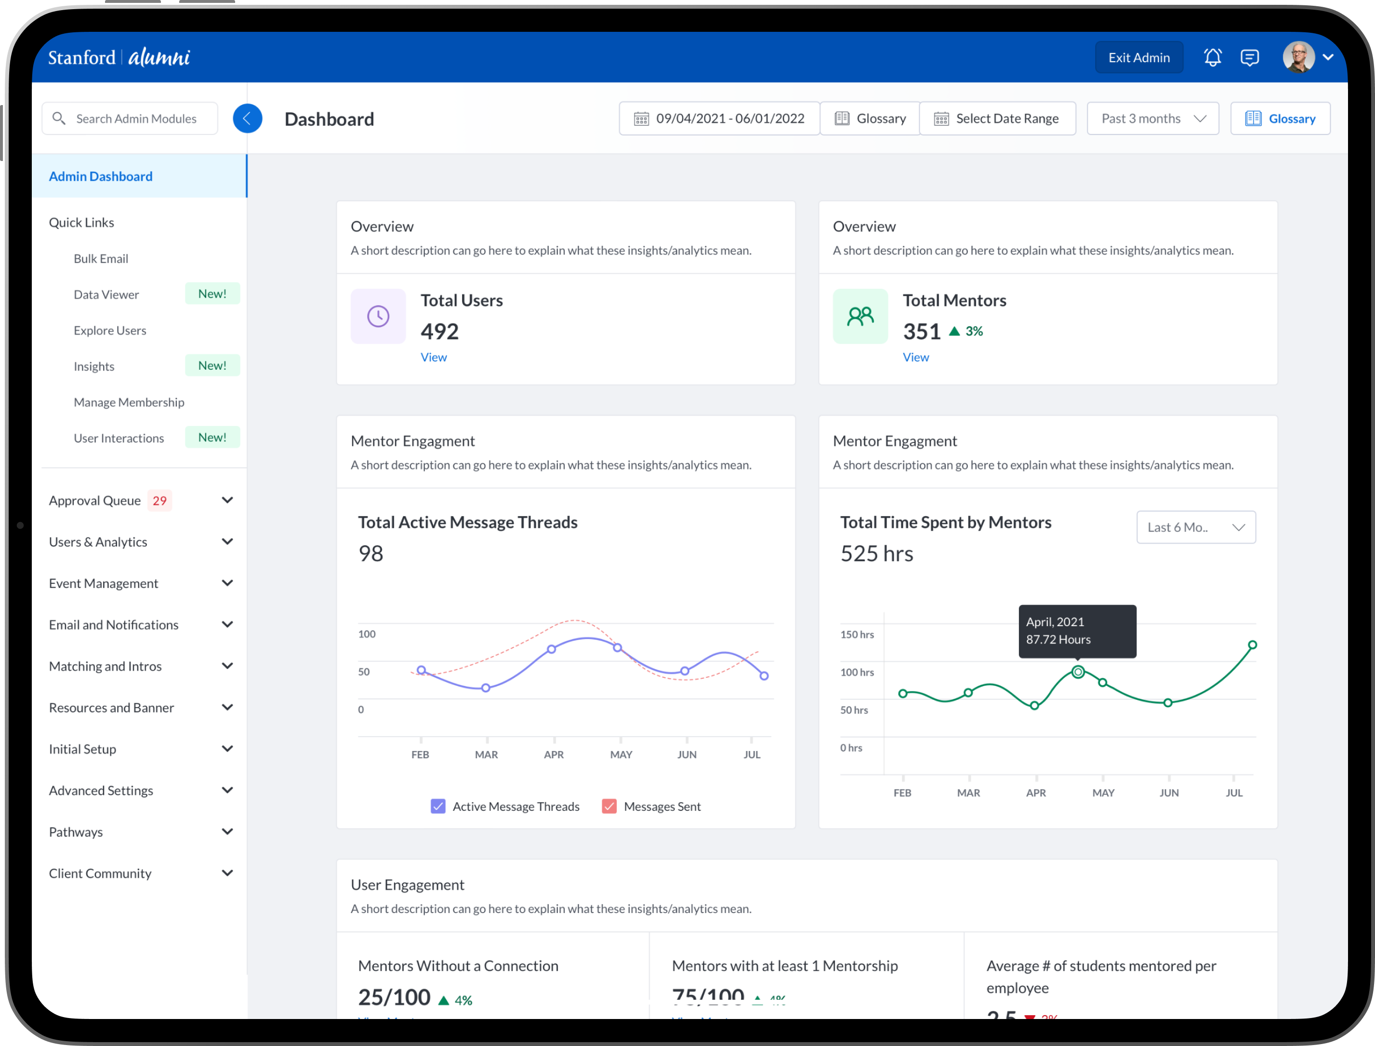Expand the Approval Queue section
Viewport: 1375px width, 1046px height.
tap(227, 500)
